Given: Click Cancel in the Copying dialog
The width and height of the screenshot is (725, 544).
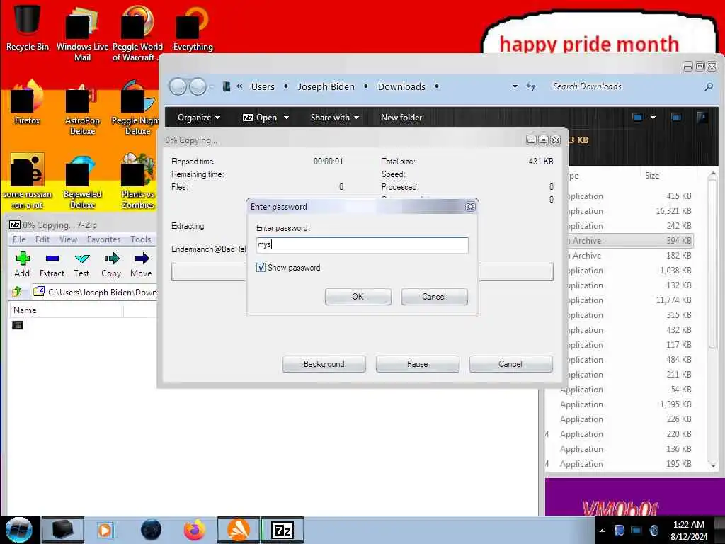Looking at the screenshot, I should 510,364.
